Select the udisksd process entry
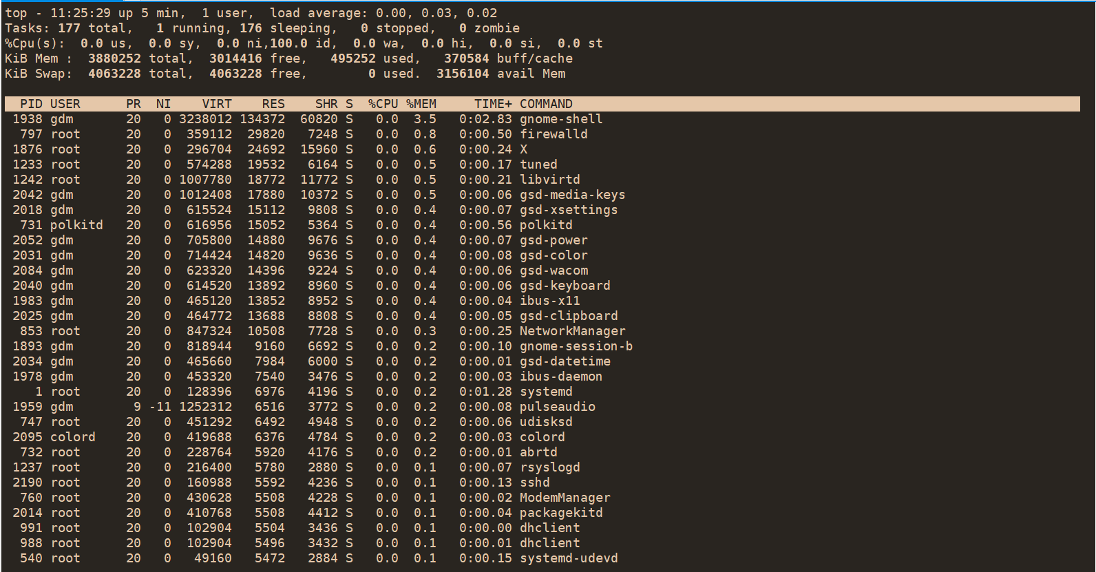Screen dimensions: 1096x572 pos(546,422)
